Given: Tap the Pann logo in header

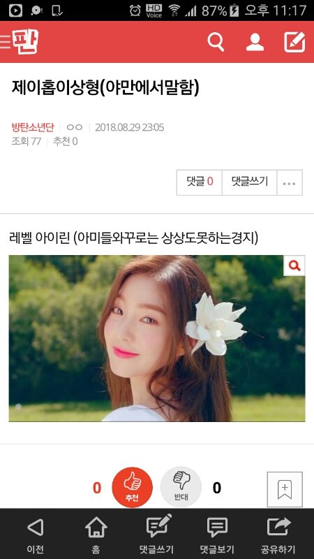Looking at the screenshot, I should click(x=25, y=42).
